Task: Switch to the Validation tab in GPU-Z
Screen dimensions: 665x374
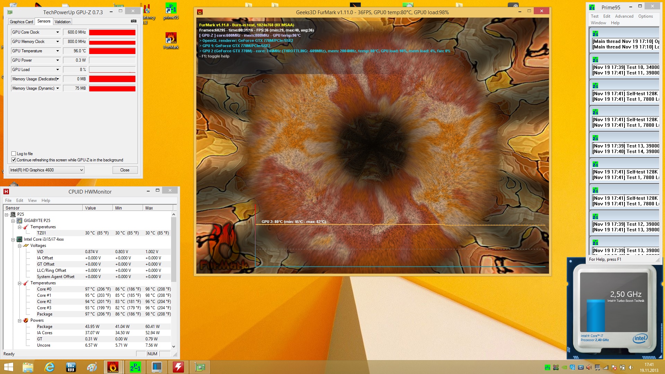Action: (62, 22)
